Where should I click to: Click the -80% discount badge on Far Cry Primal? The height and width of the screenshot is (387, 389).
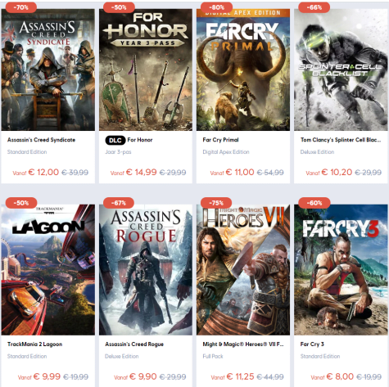(x=216, y=7)
